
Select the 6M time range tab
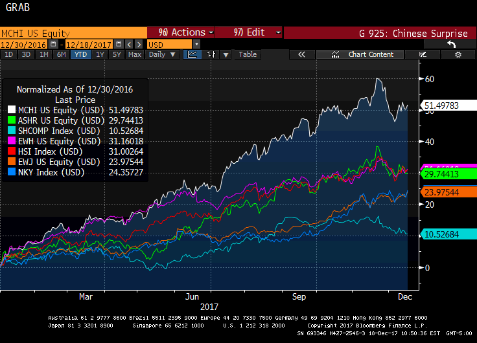pos(62,54)
